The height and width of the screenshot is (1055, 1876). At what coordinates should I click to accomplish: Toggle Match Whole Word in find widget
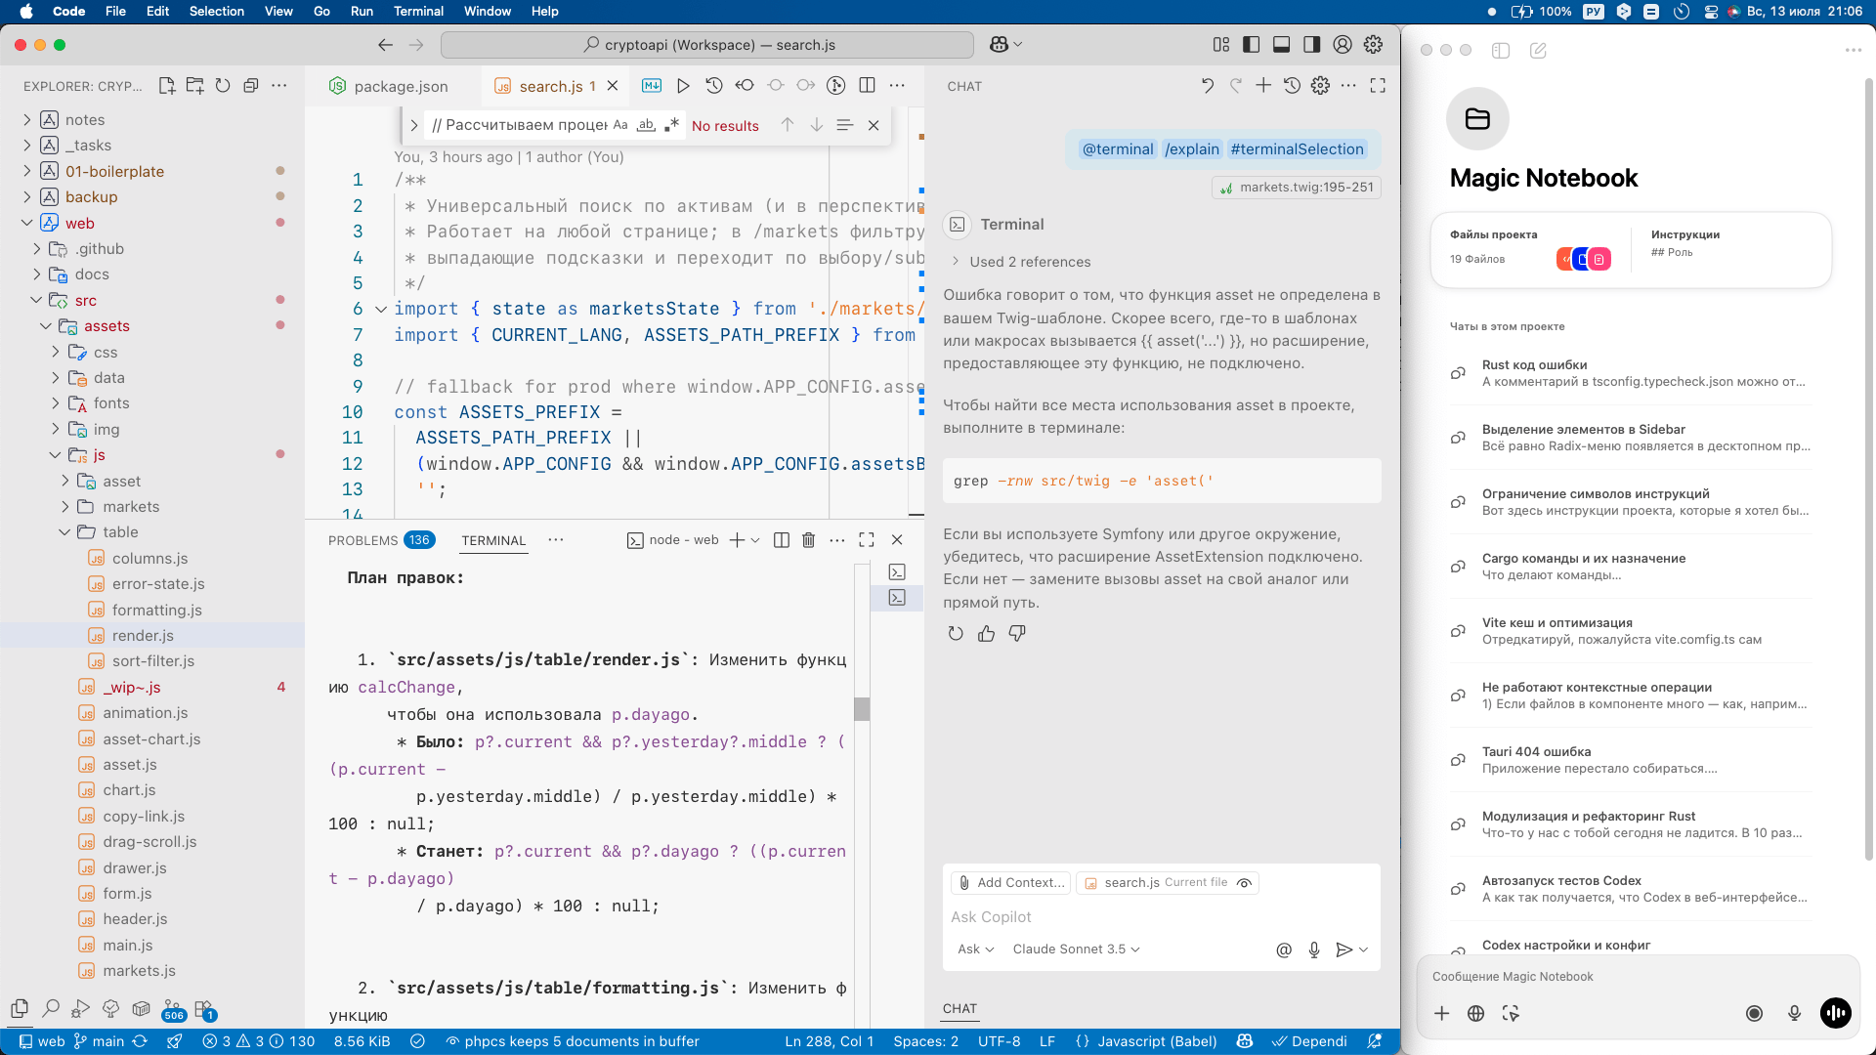pos(646,125)
